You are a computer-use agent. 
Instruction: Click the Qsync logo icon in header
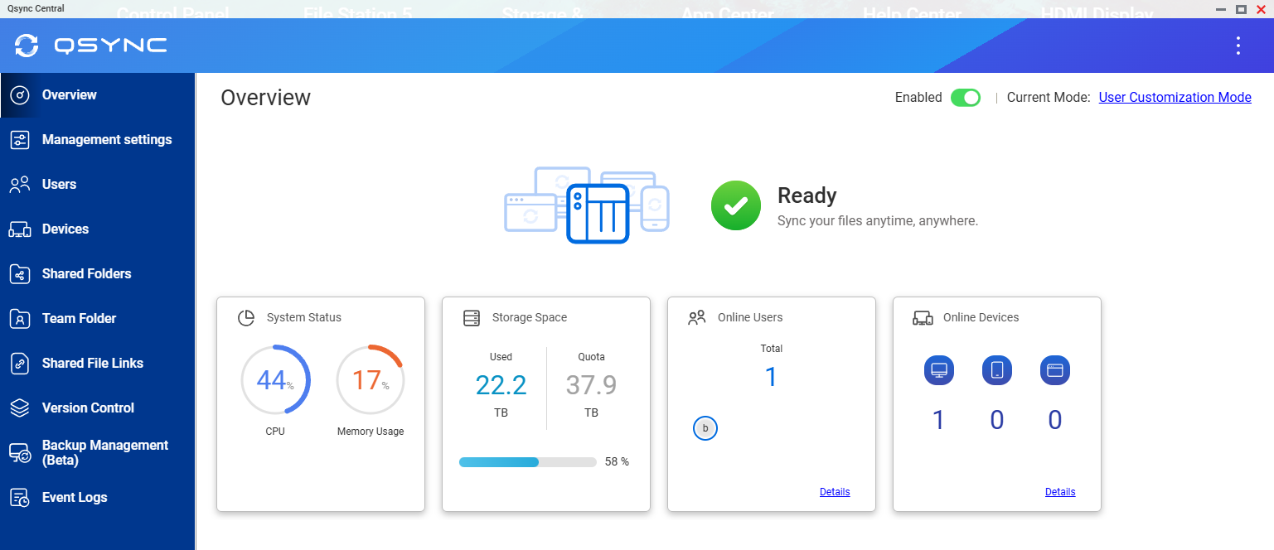tap(27, 46)
